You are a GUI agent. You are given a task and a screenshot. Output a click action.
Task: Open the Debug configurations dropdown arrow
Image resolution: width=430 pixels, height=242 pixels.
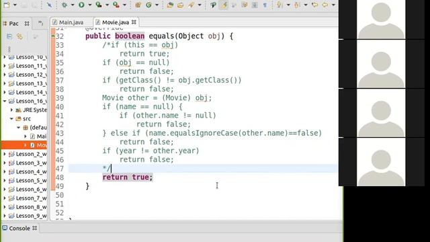point(73,5)
